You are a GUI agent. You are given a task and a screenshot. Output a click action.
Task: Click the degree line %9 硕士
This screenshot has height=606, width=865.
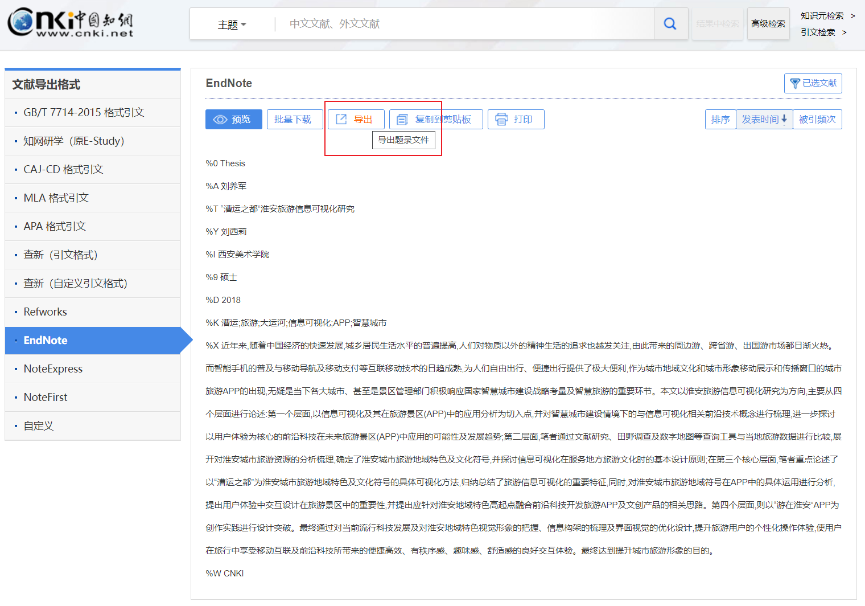pos(221,277)
